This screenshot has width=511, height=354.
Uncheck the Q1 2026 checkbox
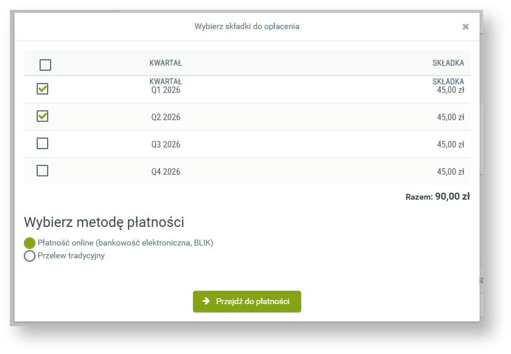tap(42, 89)
